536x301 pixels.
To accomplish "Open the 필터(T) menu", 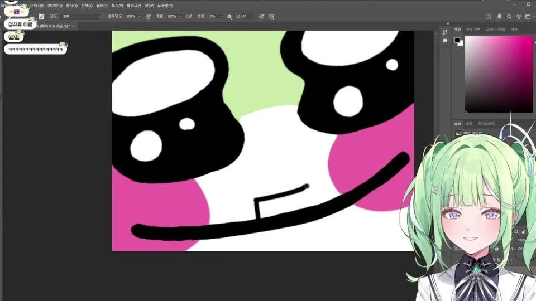I will pyautogui.click(x=102, y=6).
